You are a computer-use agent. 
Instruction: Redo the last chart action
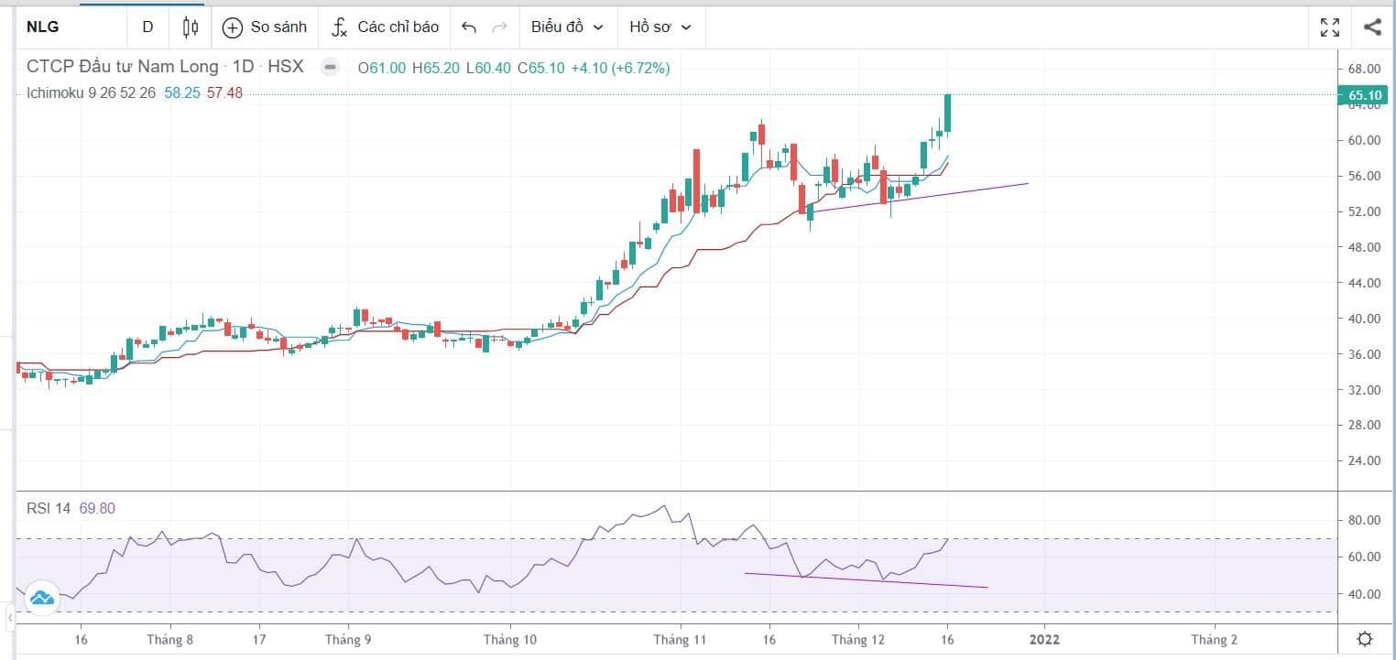(x=499, y=27)
